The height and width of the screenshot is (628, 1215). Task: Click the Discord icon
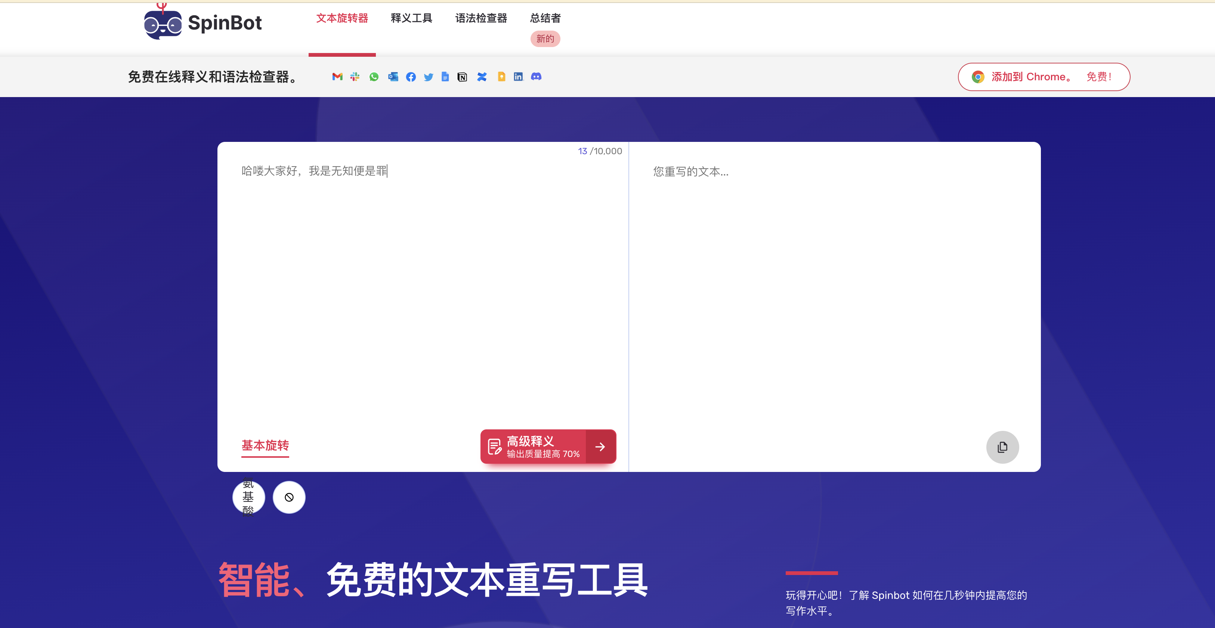536,77
